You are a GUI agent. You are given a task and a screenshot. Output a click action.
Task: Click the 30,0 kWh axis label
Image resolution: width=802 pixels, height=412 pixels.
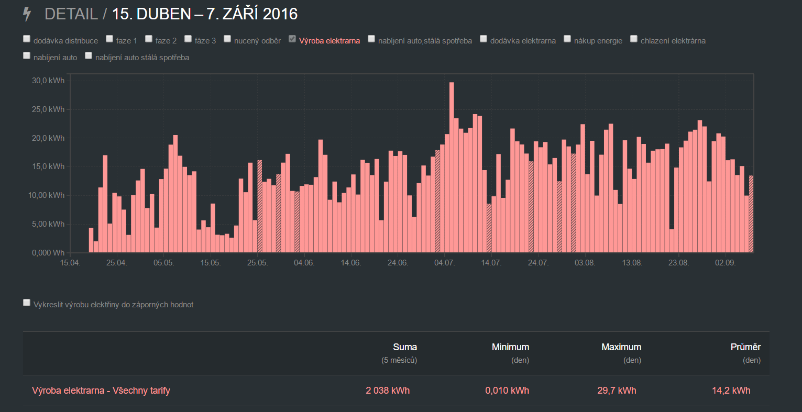pyautogui.click(x=49, y=81)
